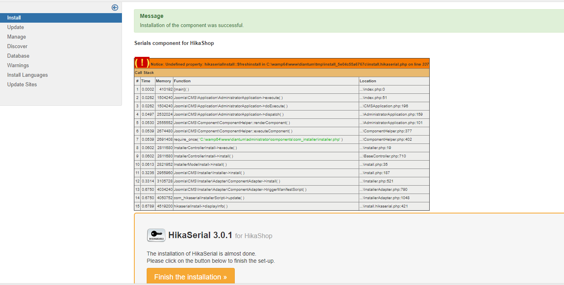Click 'Please click on the button below' text
564x285 pixels.
[x=211, y=261]
